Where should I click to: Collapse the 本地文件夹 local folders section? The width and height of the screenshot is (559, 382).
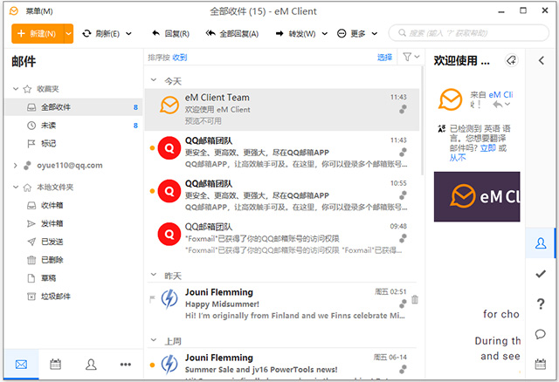tap(16, 187)
